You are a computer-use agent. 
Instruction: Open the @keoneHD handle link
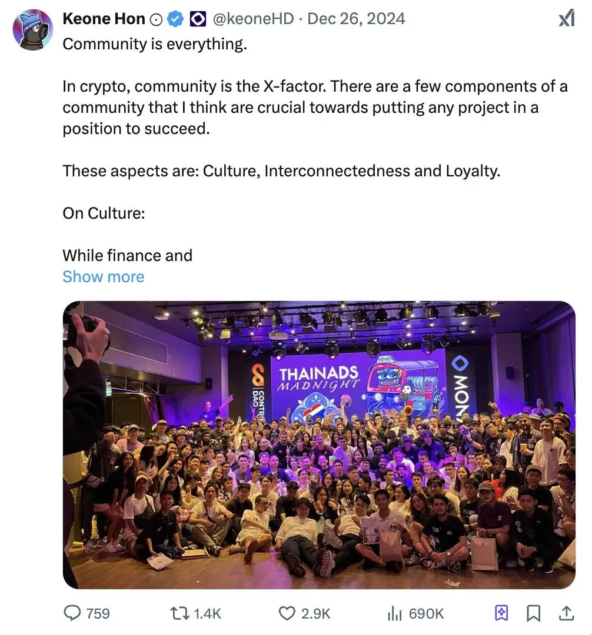(x=252, y=19)
